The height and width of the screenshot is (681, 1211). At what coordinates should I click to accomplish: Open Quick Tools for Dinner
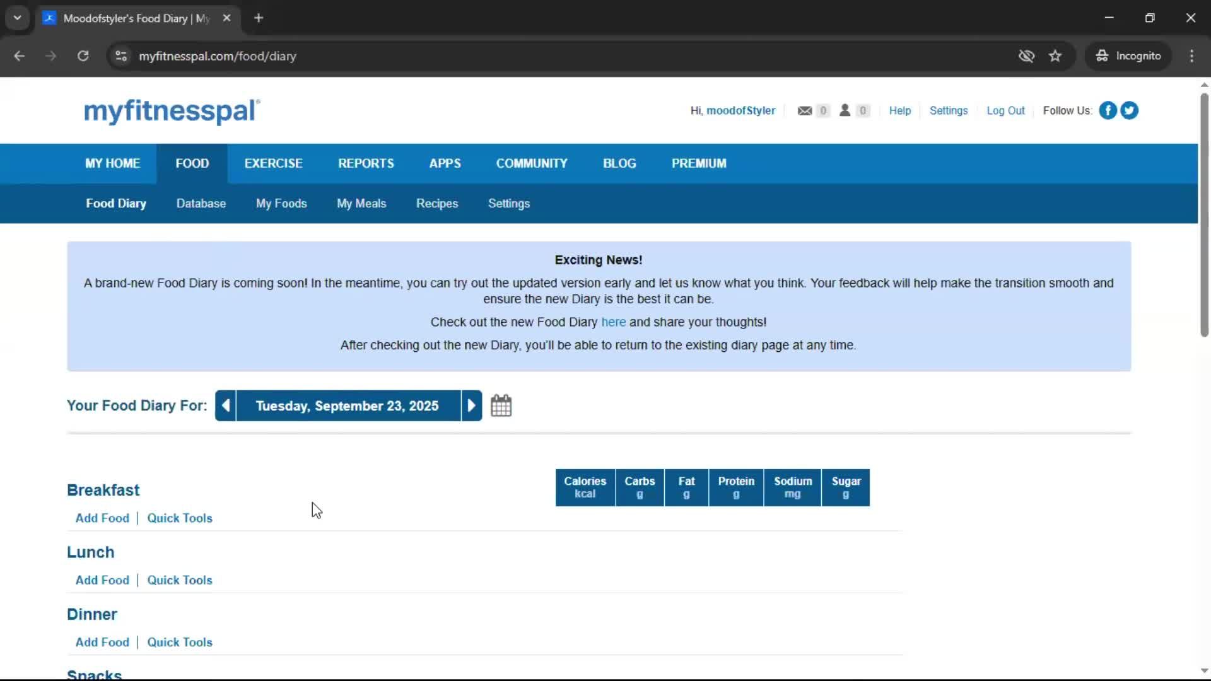pos(180,643)
